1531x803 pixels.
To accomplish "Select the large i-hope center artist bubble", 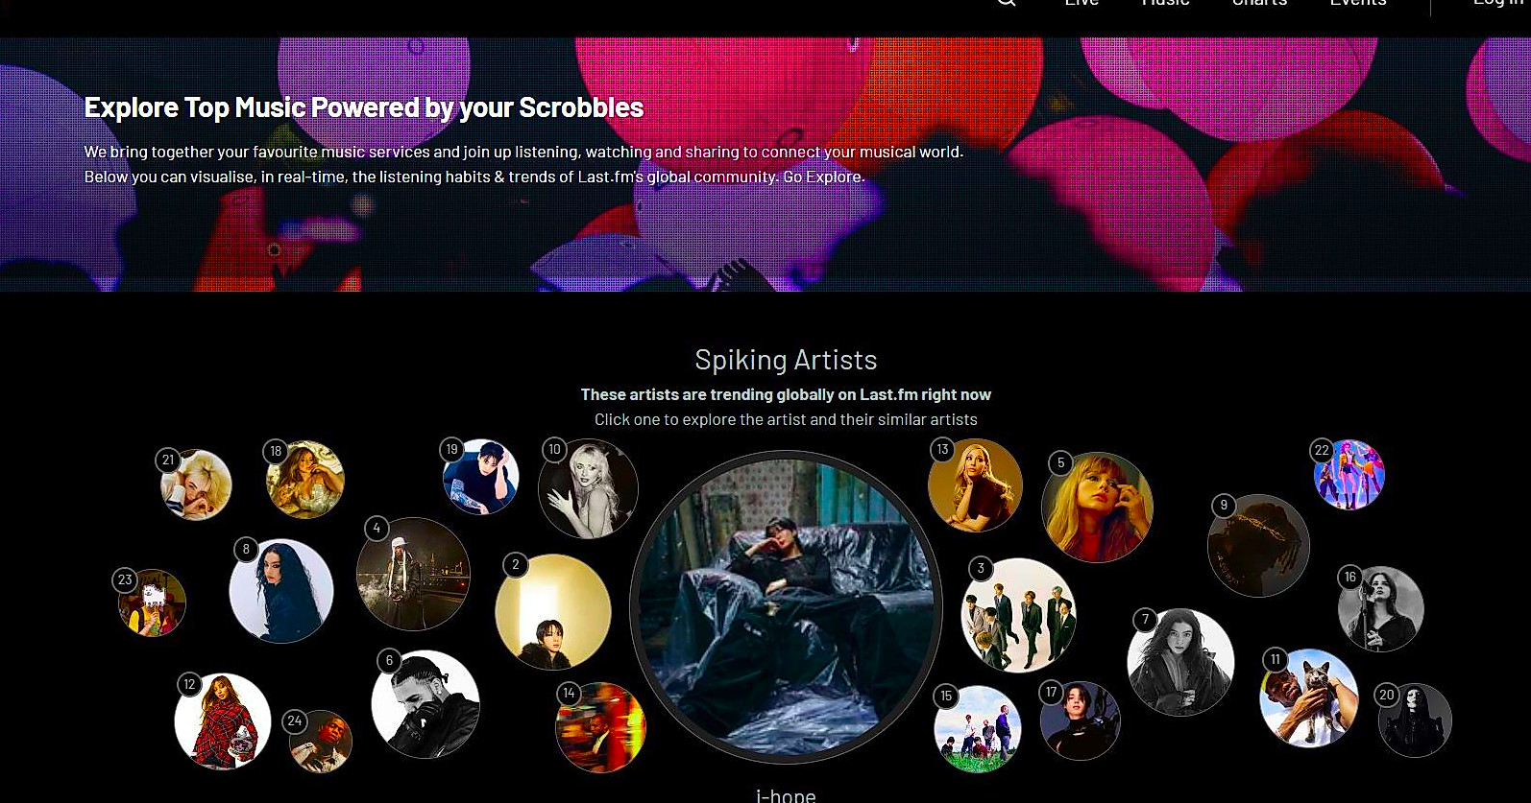I will 786,607.
